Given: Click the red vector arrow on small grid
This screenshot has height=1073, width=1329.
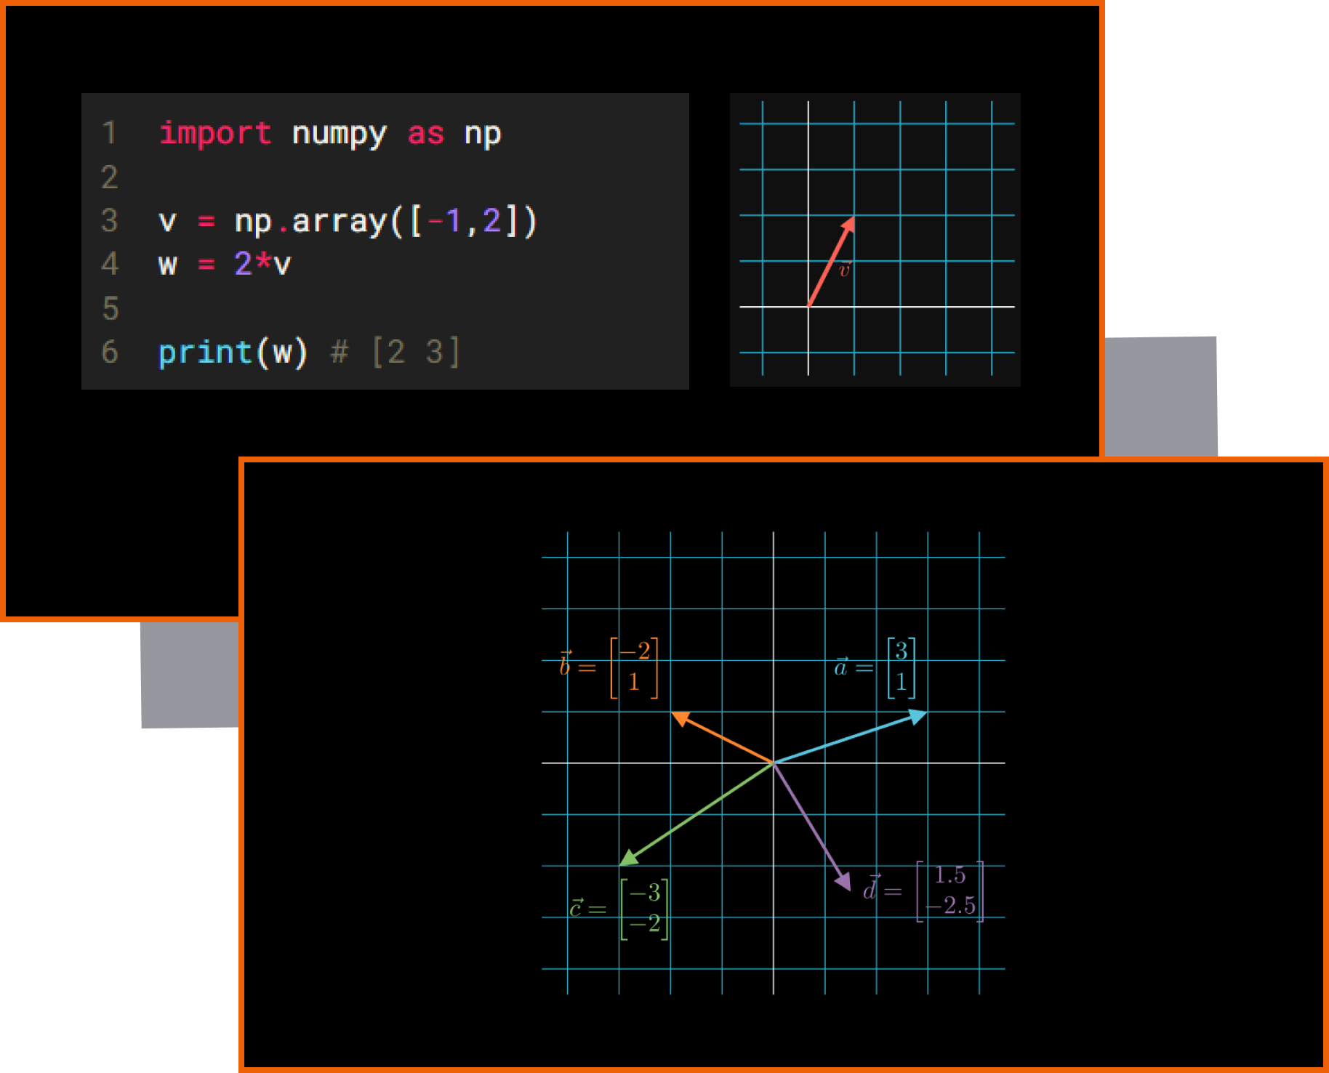Looking at the screenshot, I should pyautogui.click(x=831, y=262).
